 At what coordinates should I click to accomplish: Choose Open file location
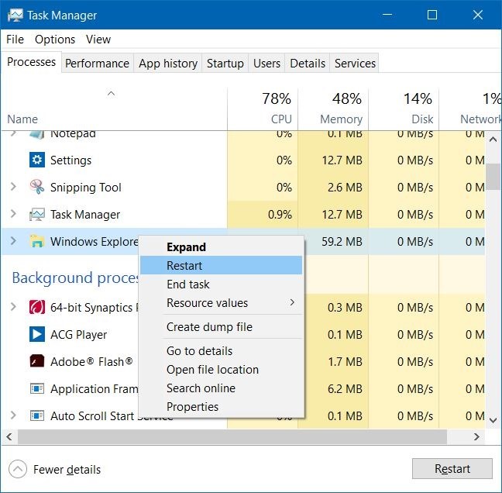222,369
